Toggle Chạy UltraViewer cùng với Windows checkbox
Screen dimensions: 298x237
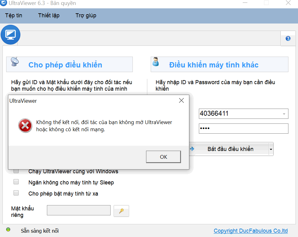(16, 171)
